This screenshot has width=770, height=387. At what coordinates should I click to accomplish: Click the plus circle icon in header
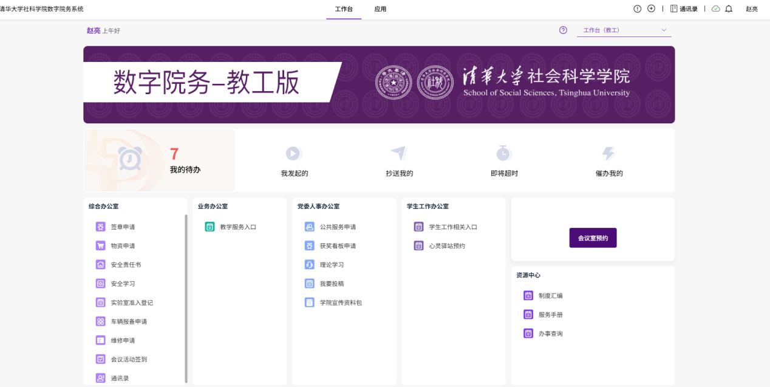(652, 9)
